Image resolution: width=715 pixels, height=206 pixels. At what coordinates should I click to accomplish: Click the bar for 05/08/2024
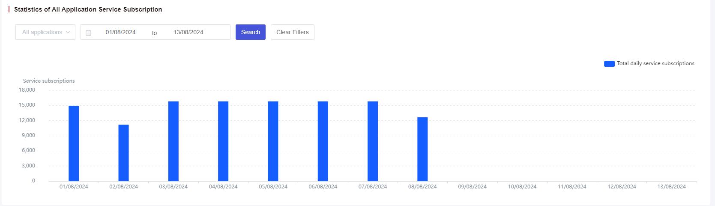pos(273,141)
